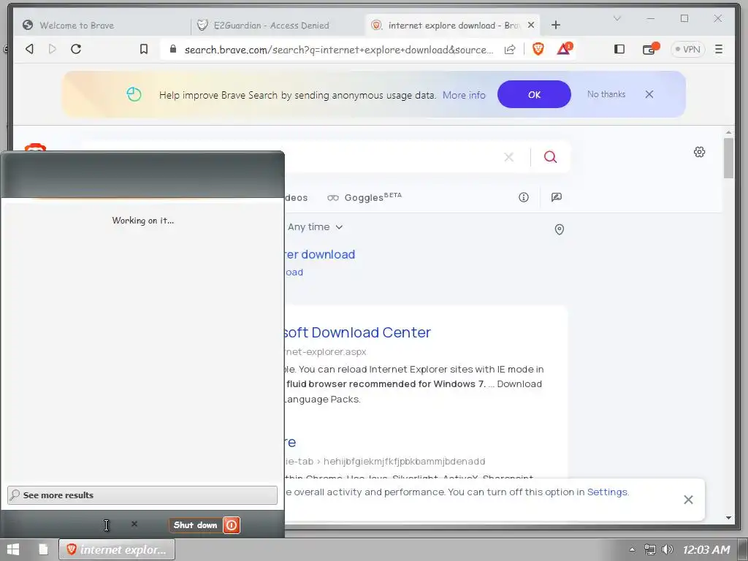
Task: Go back with the browser back arrow
Action: 29,49
